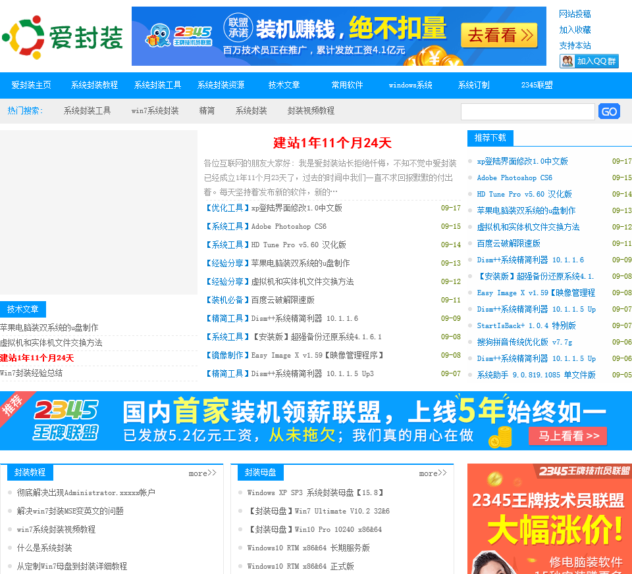The width and height of the screenshot is (632, 574).
Task: Click the blue GO search button
Action: 609,112
